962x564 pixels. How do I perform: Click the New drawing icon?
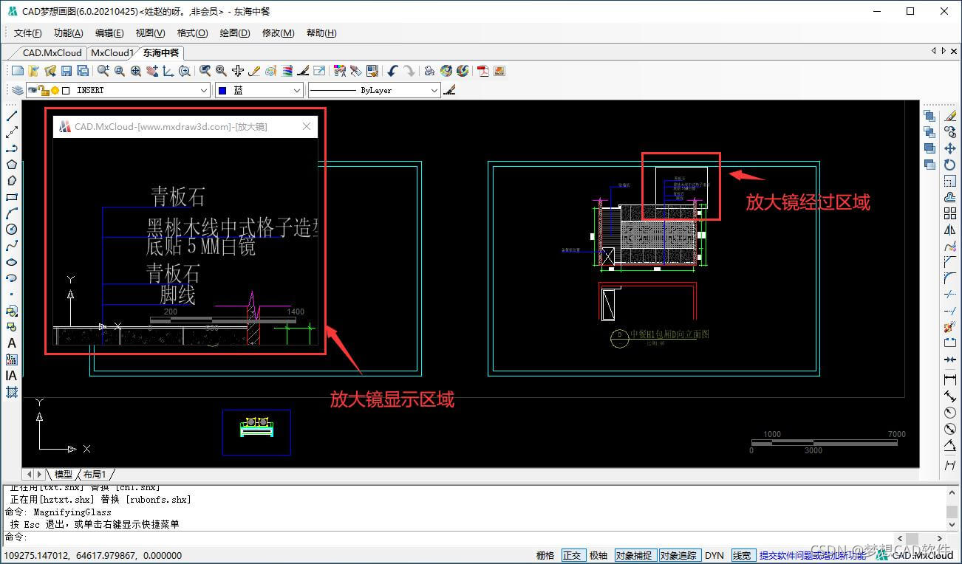tap(18, 71)
